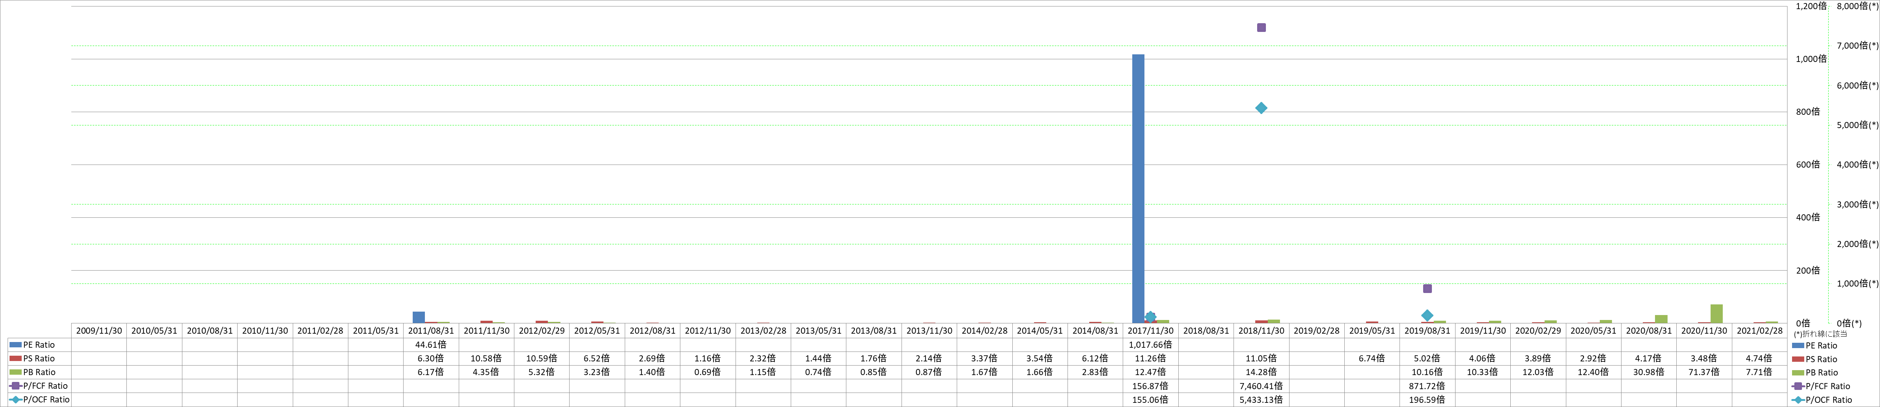Click P/OCF Ratio entry in the chart legend
This screenshot has height=407, width=1880.
click(1822, 400)
